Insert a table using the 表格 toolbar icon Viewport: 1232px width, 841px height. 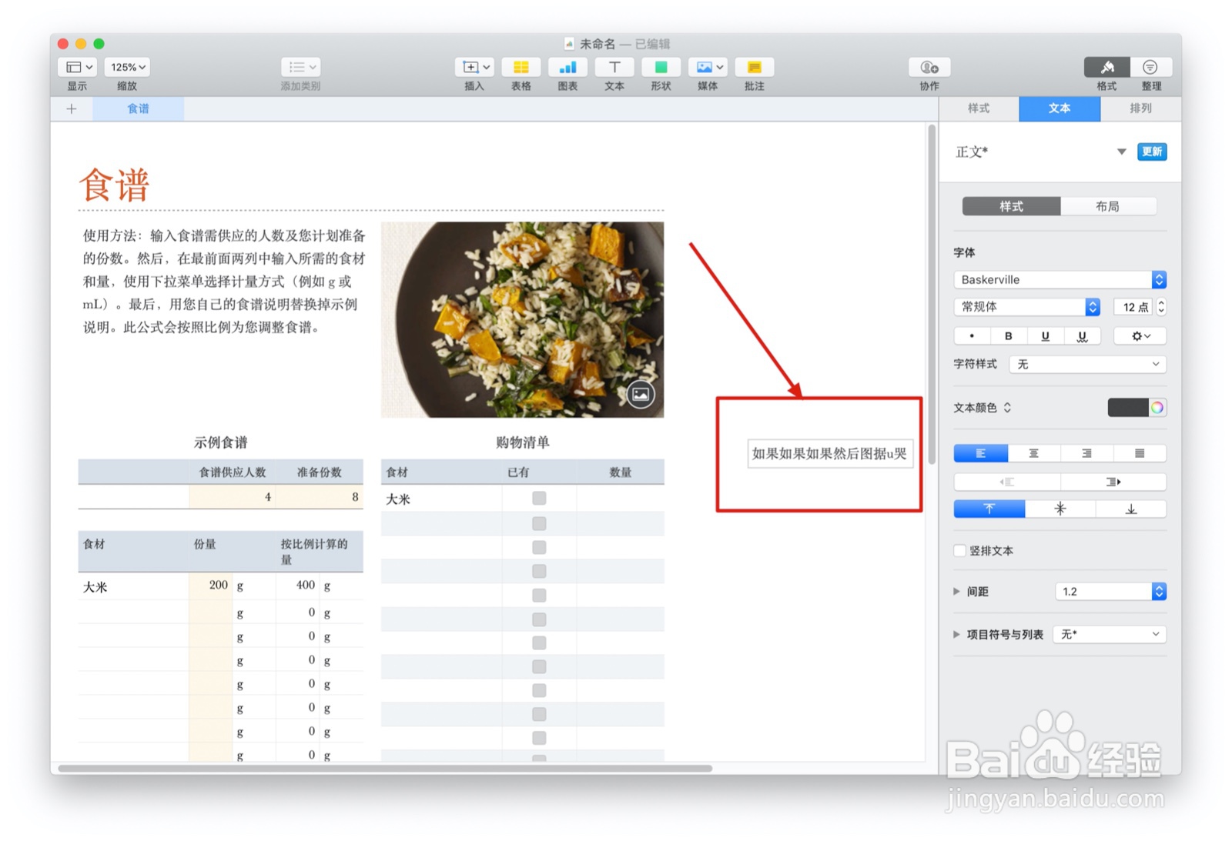[521, 68]
